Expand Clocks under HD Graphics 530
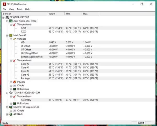Image resolution: width=157 pixels, height=126 pixels. pos(11,111)
